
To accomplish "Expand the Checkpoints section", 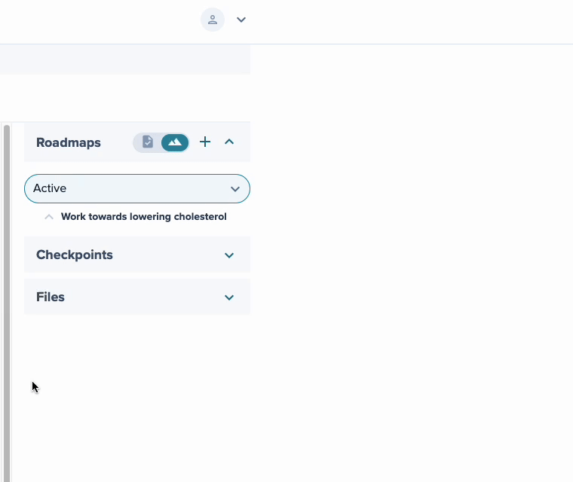I will 229,255.
